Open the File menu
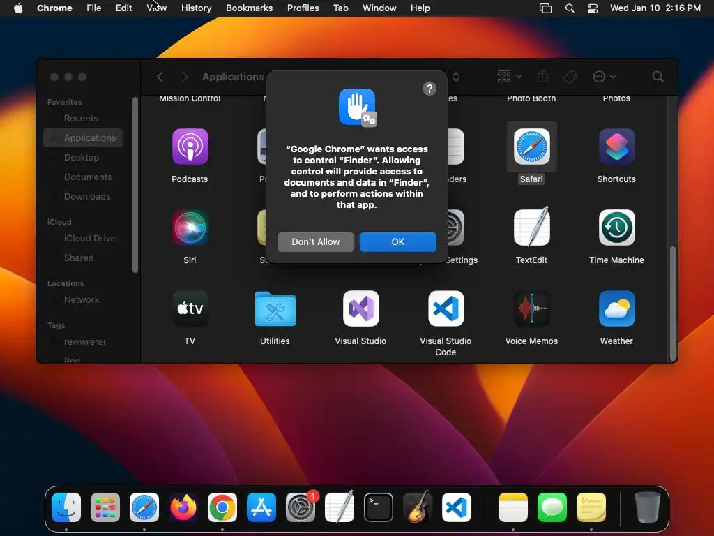 94,8
